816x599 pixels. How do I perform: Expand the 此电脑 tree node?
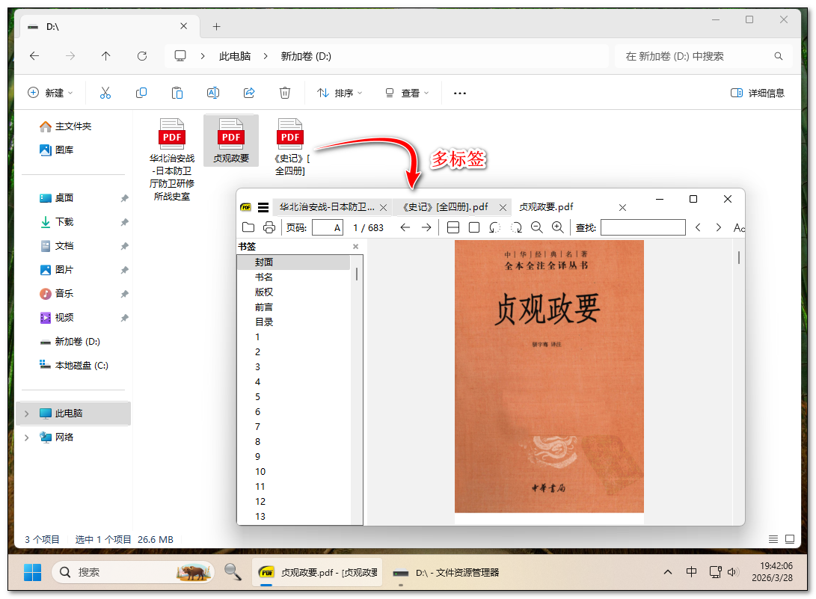pos(26,414)
